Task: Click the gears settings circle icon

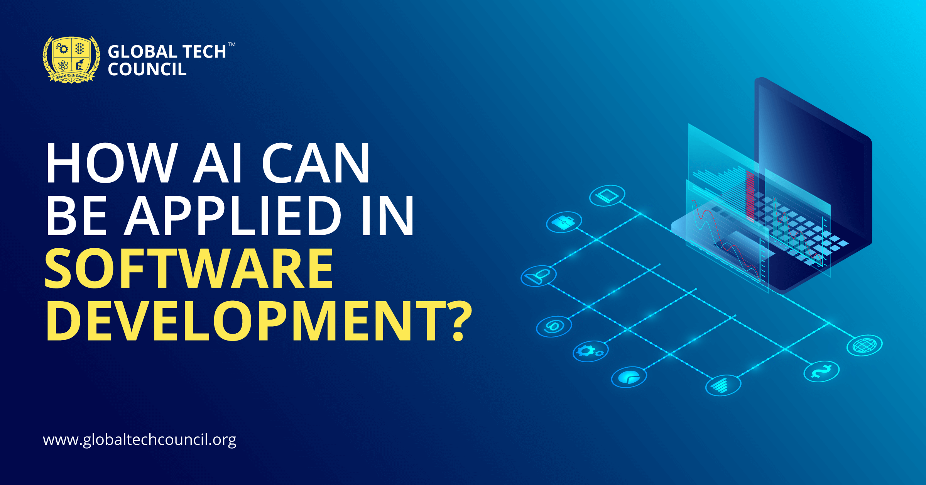Action: pyautogui.click(x=590, y=351)
